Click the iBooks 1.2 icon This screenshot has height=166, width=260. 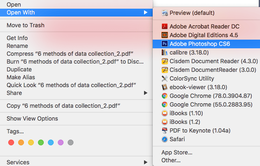(x=165, y=122)
